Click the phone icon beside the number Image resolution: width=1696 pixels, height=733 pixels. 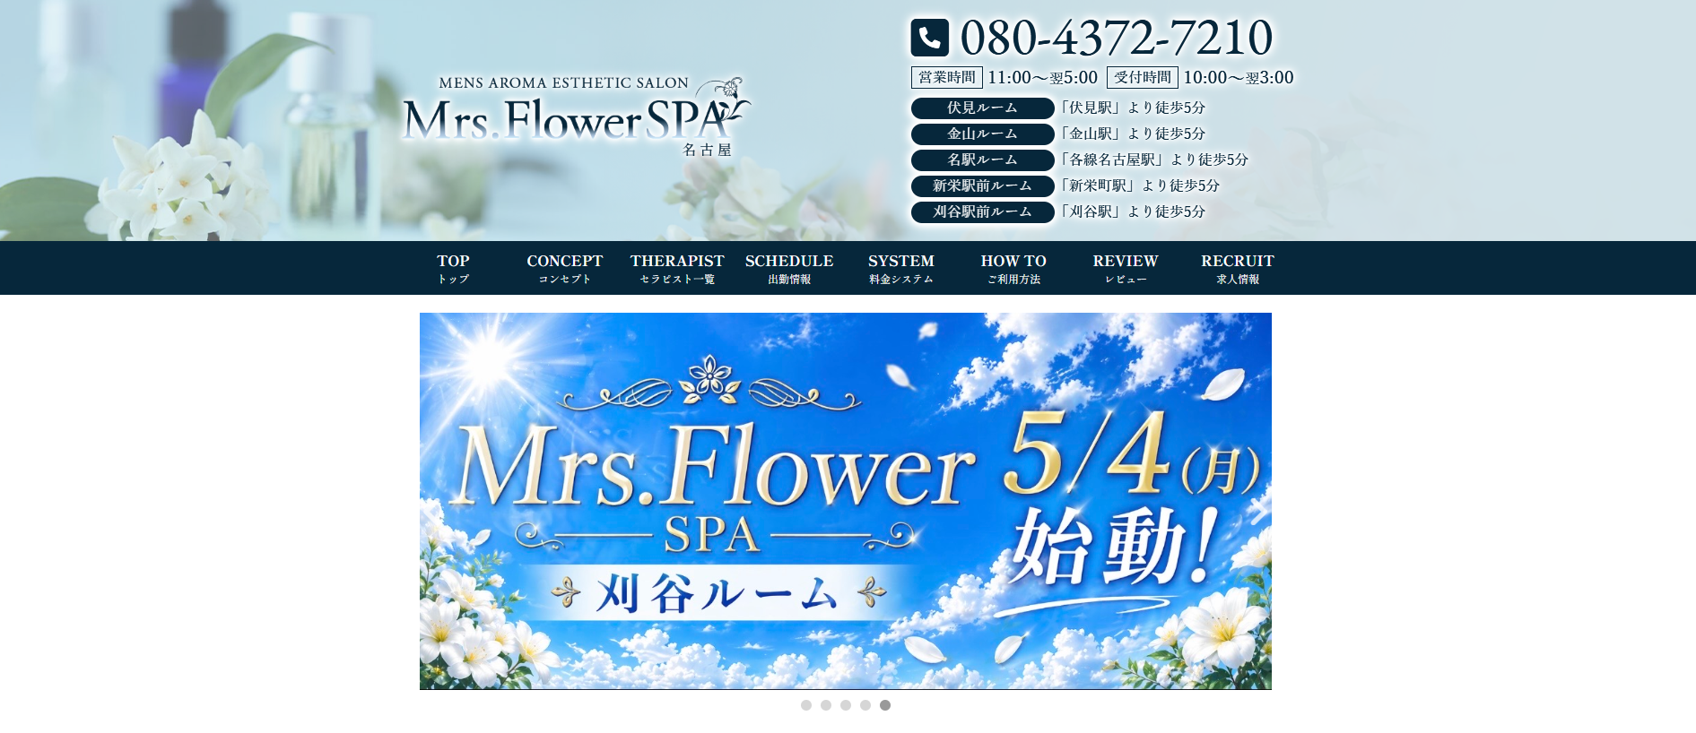[929, 38]
